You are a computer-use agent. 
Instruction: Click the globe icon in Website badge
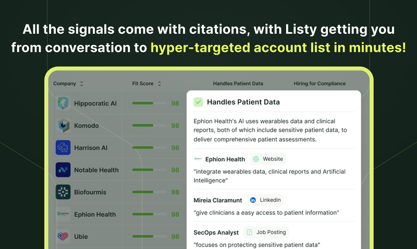256,159
